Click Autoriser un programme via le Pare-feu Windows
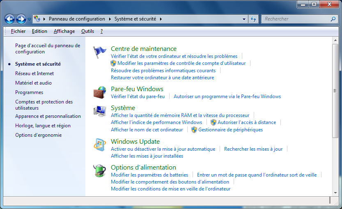Image resolution: width=342 pixels, height=209 pixels. [x=227, y=96]
